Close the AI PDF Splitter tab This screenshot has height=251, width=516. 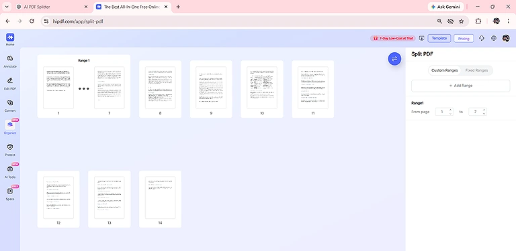(86, 7)
